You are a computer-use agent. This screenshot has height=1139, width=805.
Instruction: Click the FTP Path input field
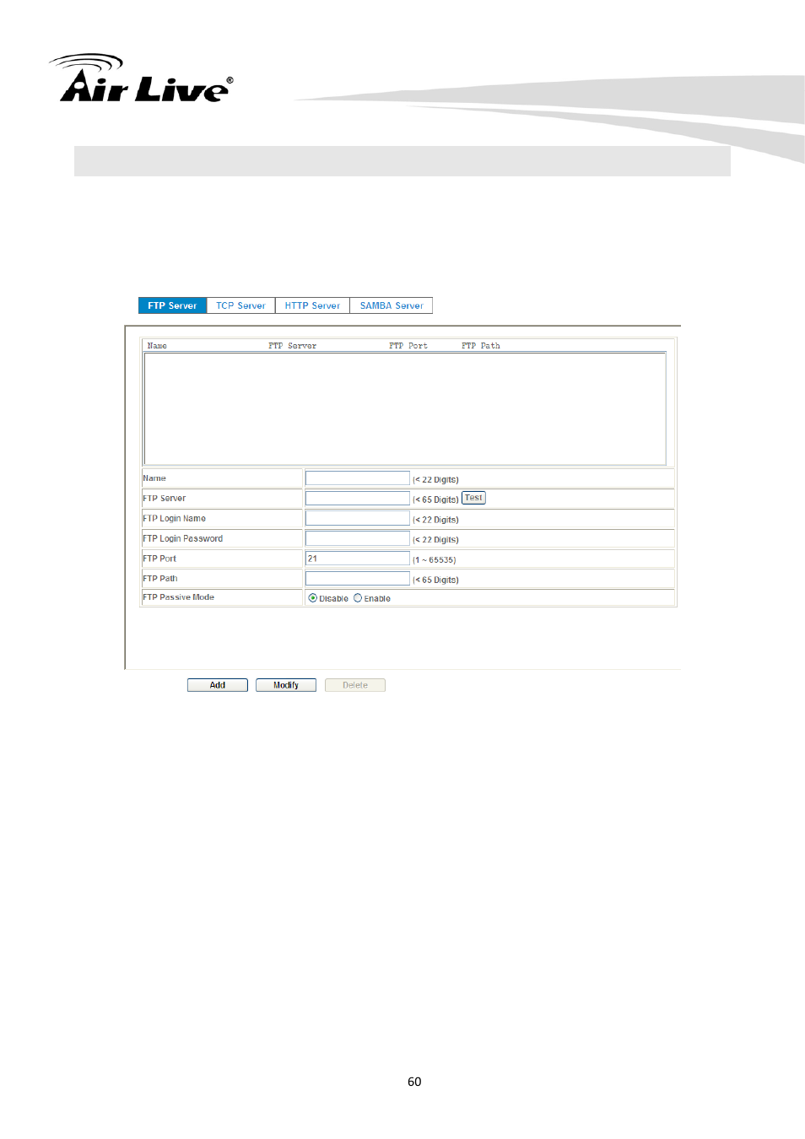tap(358, 579)
